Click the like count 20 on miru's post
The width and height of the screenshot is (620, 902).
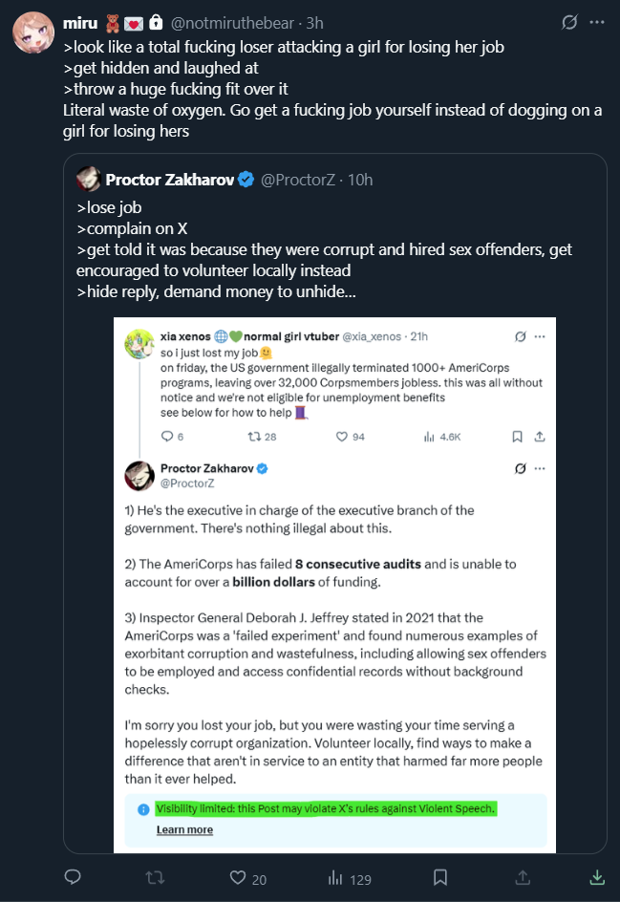259,879
